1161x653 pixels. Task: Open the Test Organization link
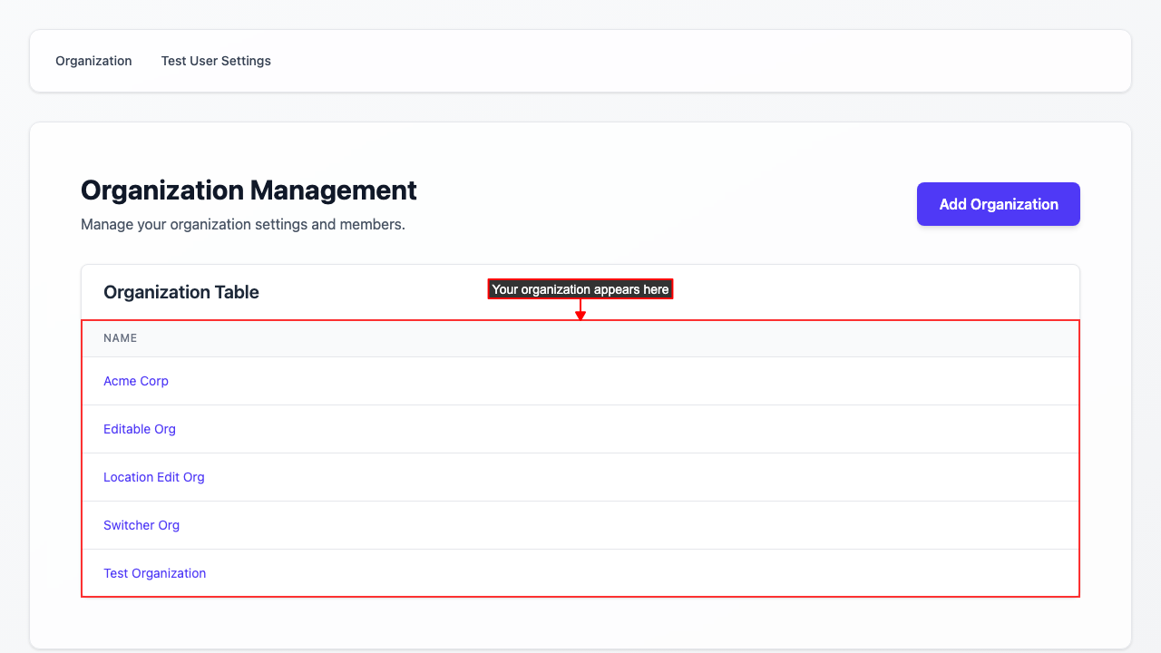(155, 573)
